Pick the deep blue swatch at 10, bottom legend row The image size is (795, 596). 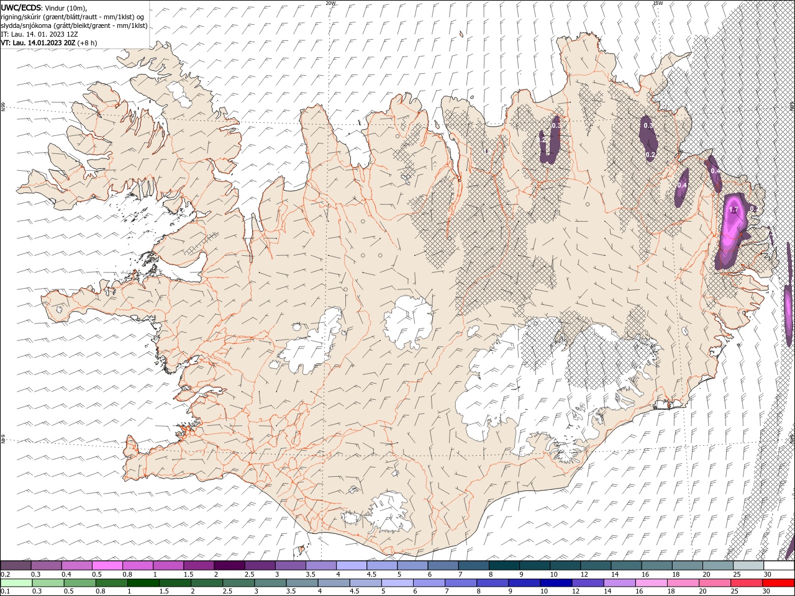click(x=555, y=583)
